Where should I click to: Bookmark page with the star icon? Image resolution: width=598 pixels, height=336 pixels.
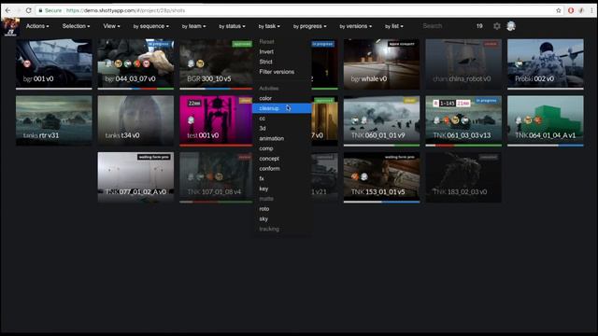(x=559, y=10)
